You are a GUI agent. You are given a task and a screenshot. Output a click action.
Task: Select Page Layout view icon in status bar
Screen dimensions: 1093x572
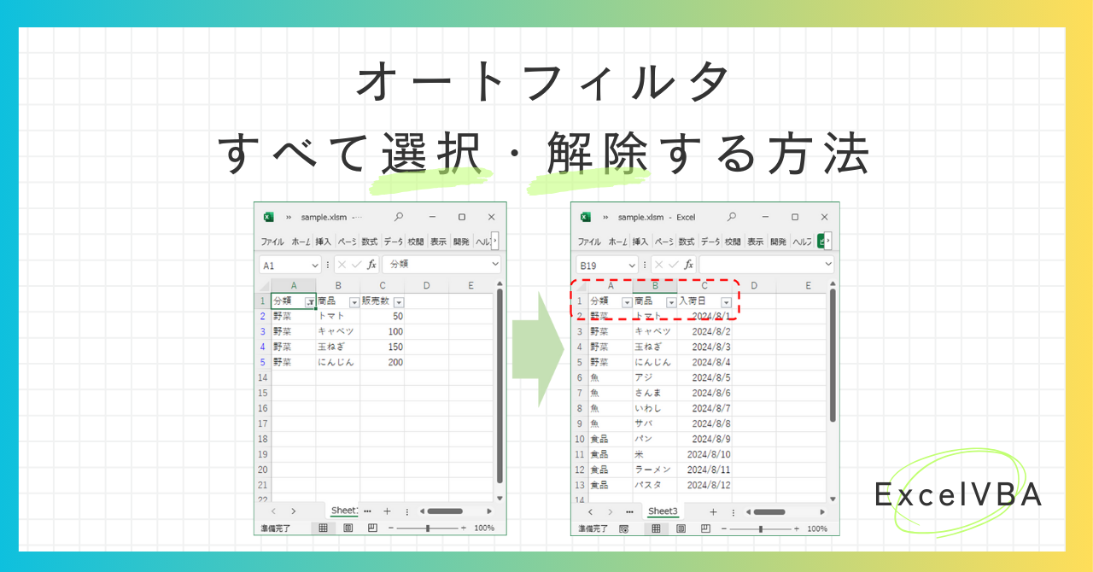coord(681,528)
